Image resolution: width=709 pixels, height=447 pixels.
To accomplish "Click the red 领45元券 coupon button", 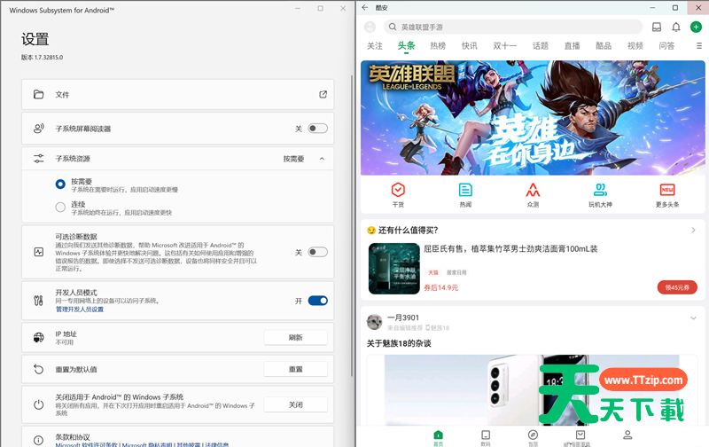I will pyautogui.click(x=677, y=287).
